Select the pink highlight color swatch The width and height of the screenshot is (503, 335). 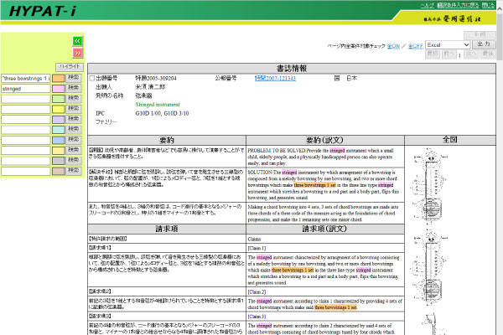click(59, 88)
